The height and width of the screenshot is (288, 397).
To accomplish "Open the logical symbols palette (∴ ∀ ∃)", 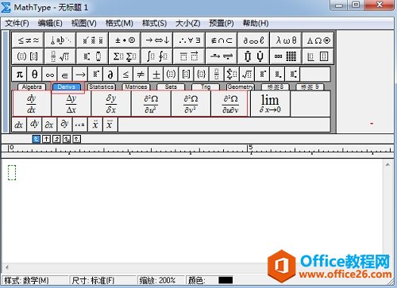I will coord(190,40).
